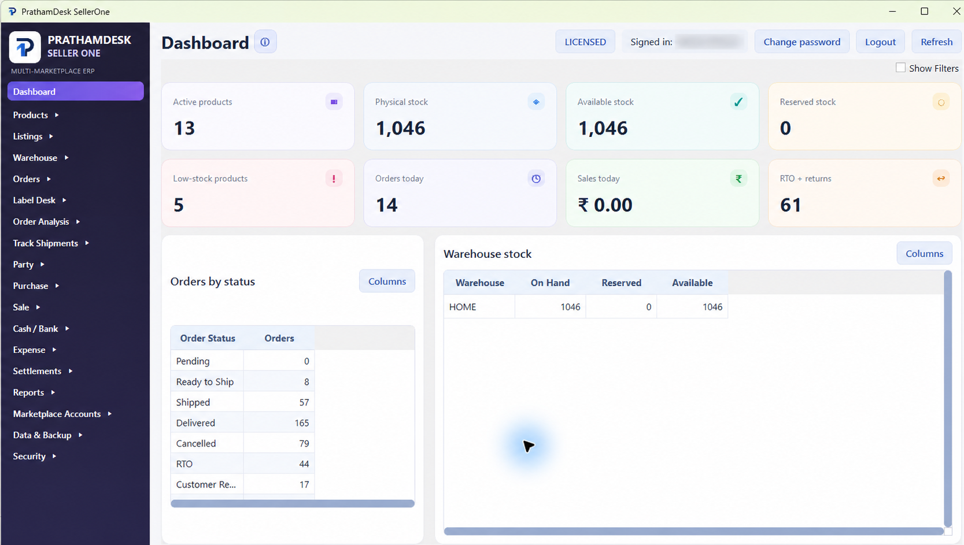
Task: Click the Orders today clock icon
Action: pyautogui.click(x=536, y=179)
